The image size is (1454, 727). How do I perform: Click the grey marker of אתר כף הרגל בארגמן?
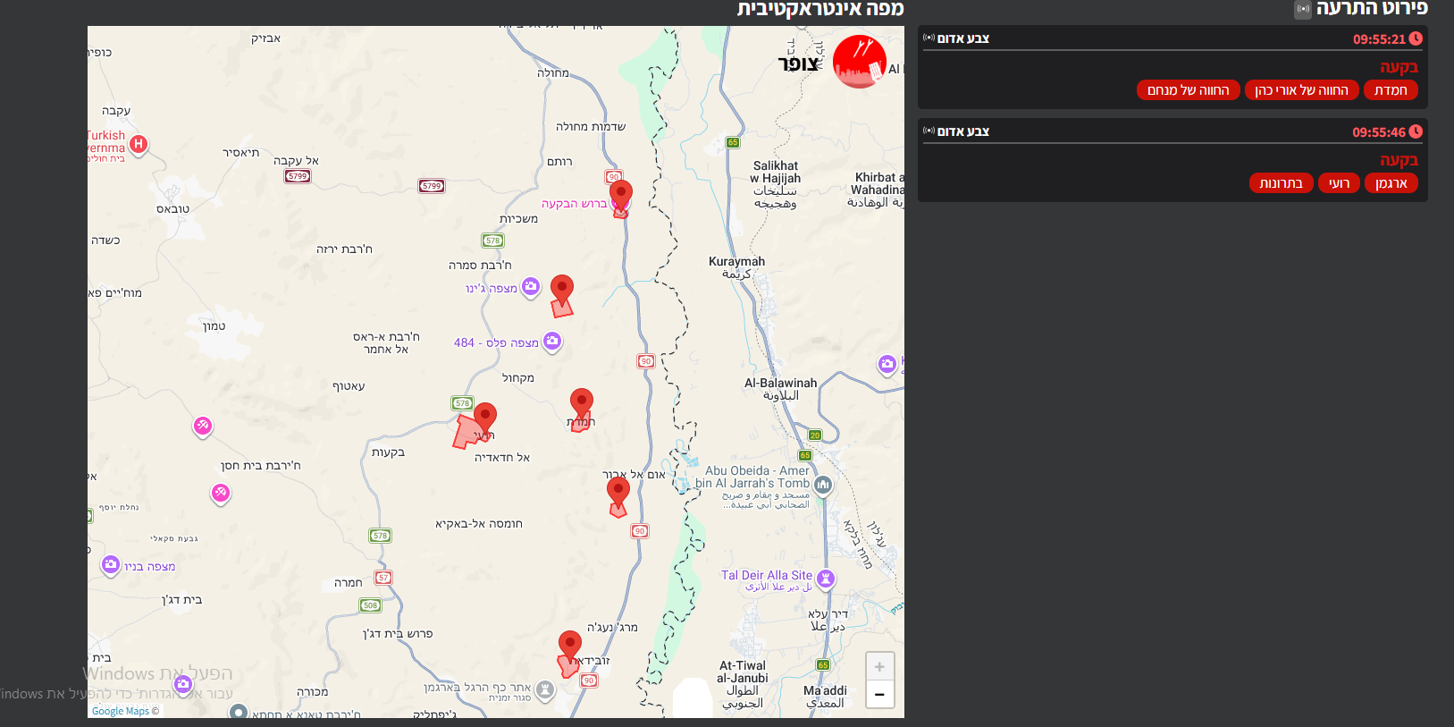[545, 690]
